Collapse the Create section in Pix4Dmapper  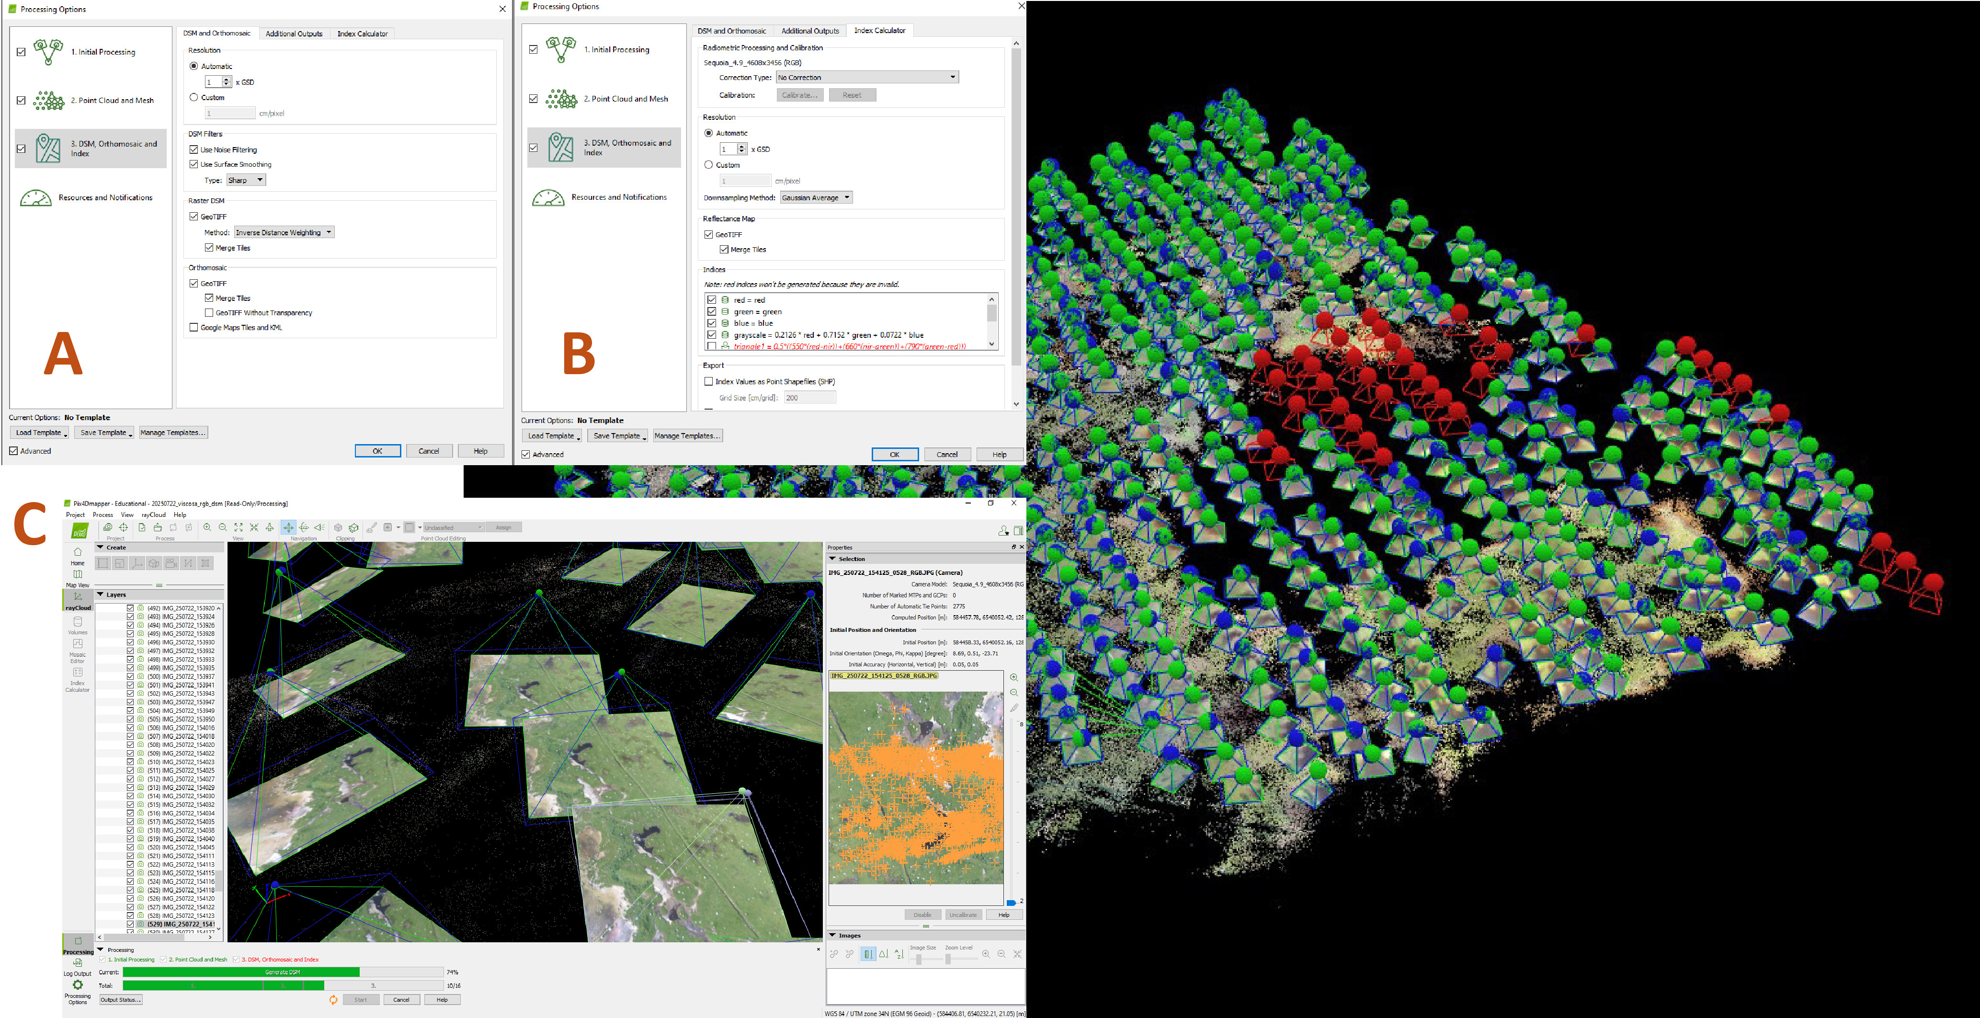click(100, 548)
